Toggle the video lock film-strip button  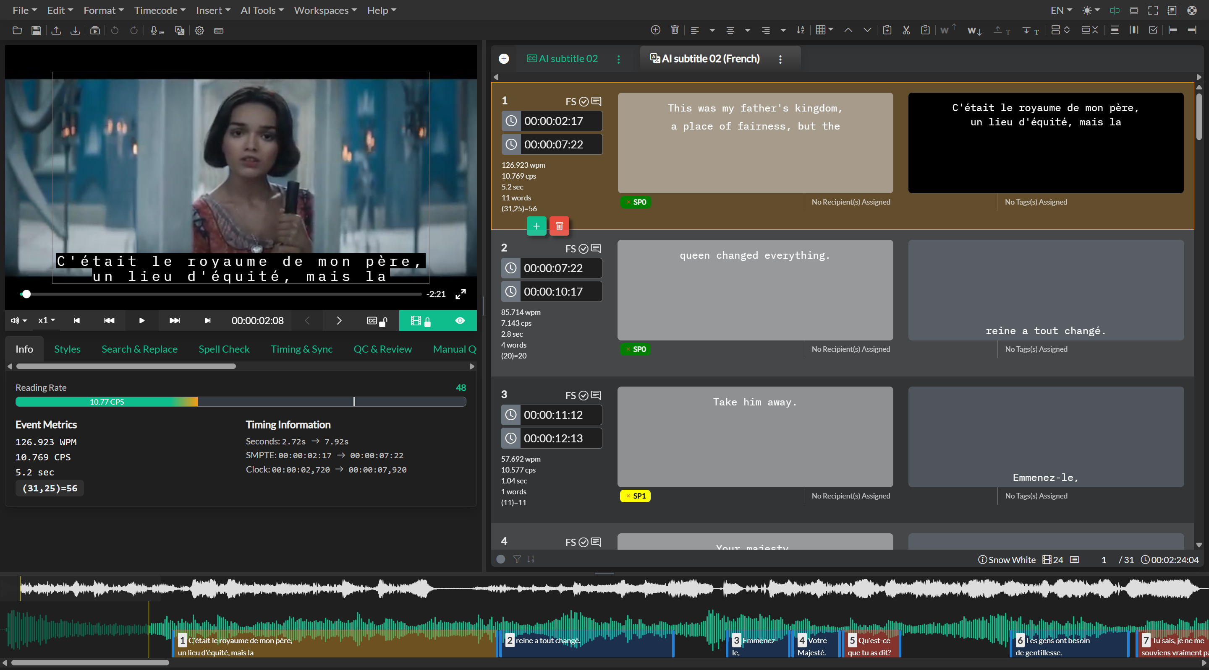421,321
